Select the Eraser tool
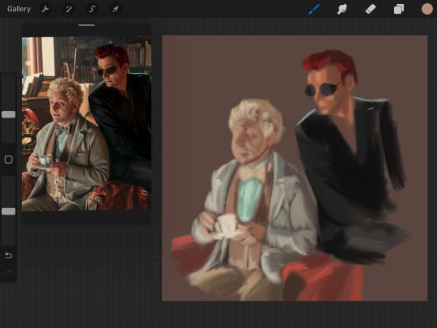Screen dimensions: 437x328 point(371,9)
